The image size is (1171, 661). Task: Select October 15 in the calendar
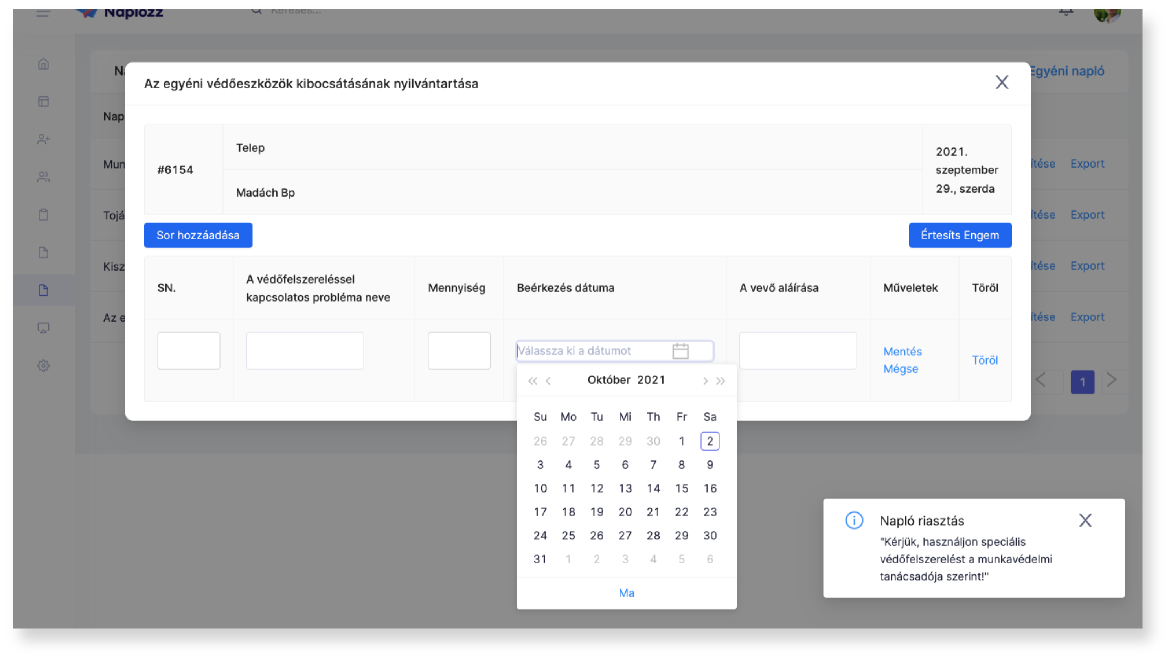(x=682, y=488)
